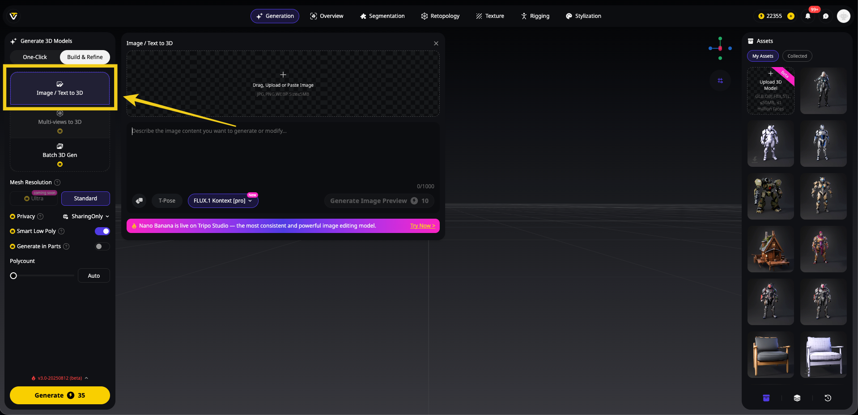Click the Polycount slider handle

click(13, 276)
